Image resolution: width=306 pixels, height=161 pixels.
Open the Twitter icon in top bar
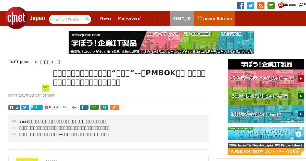pos(251,6)
